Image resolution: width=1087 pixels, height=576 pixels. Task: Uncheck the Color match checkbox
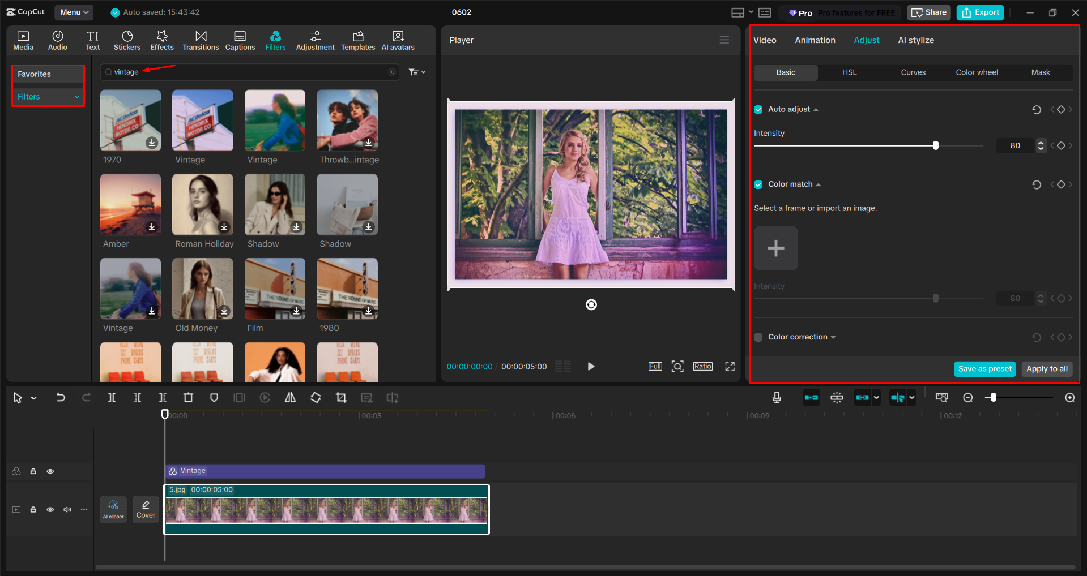coord(758,184)
